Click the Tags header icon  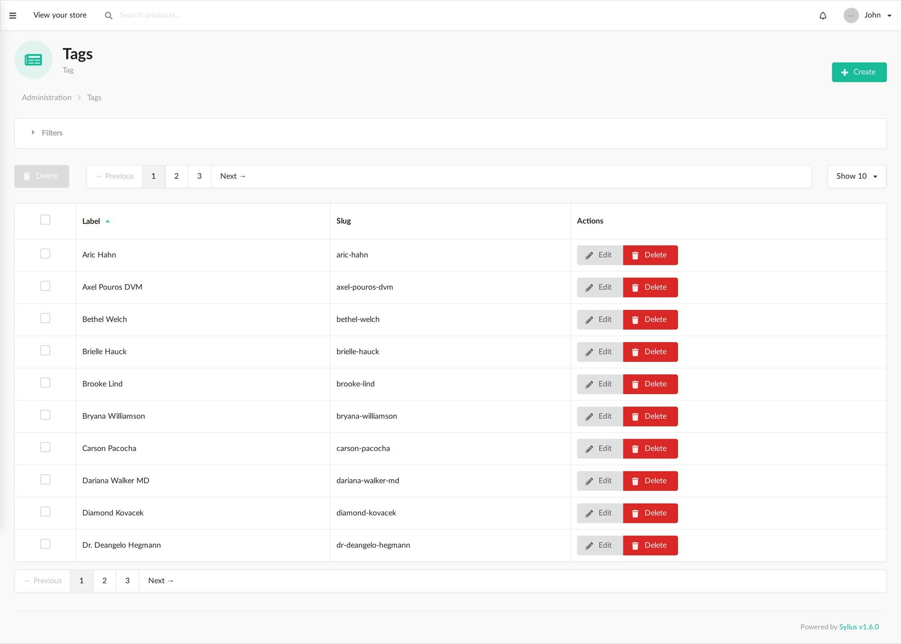tap(33, 59)
